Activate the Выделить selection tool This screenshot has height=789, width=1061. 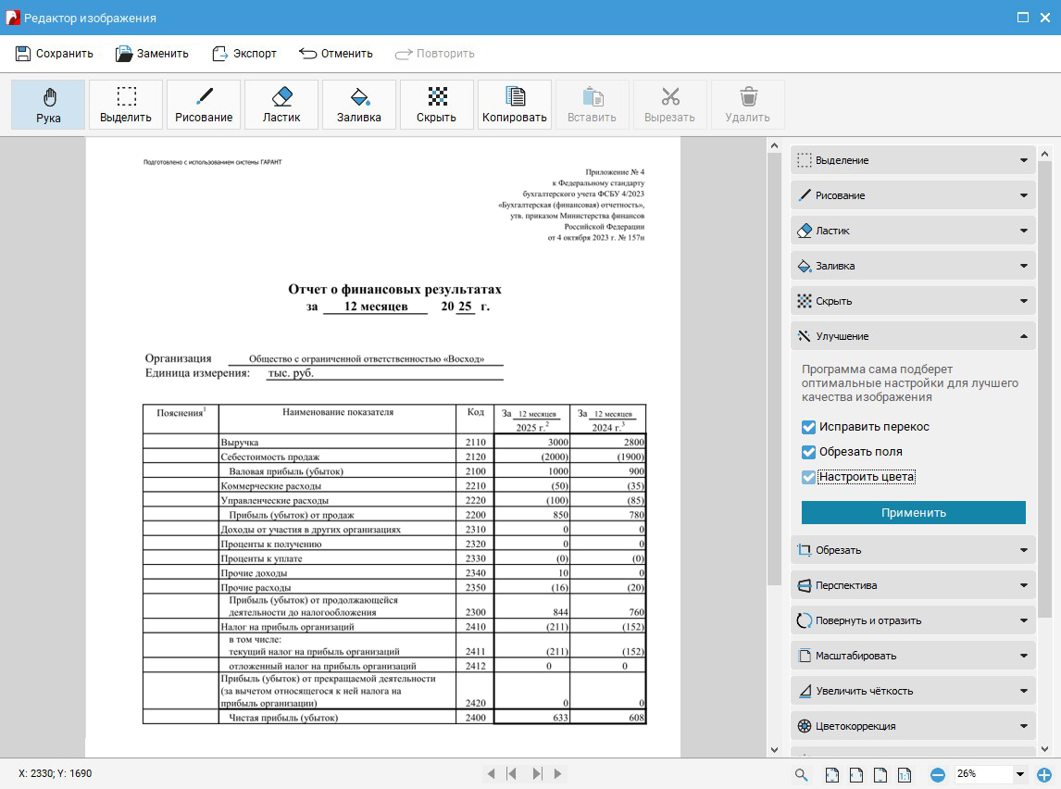(125, 104)
